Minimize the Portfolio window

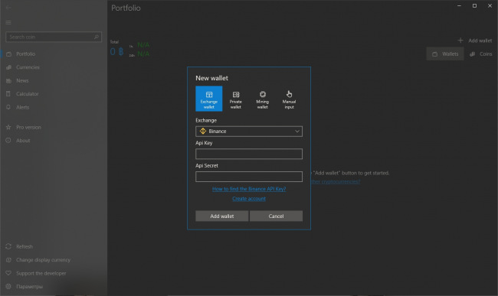[x=459, y=5]
